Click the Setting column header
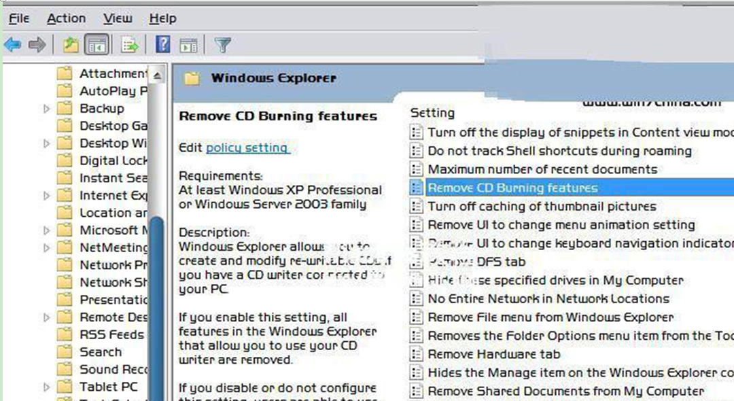 pos(432,113)
